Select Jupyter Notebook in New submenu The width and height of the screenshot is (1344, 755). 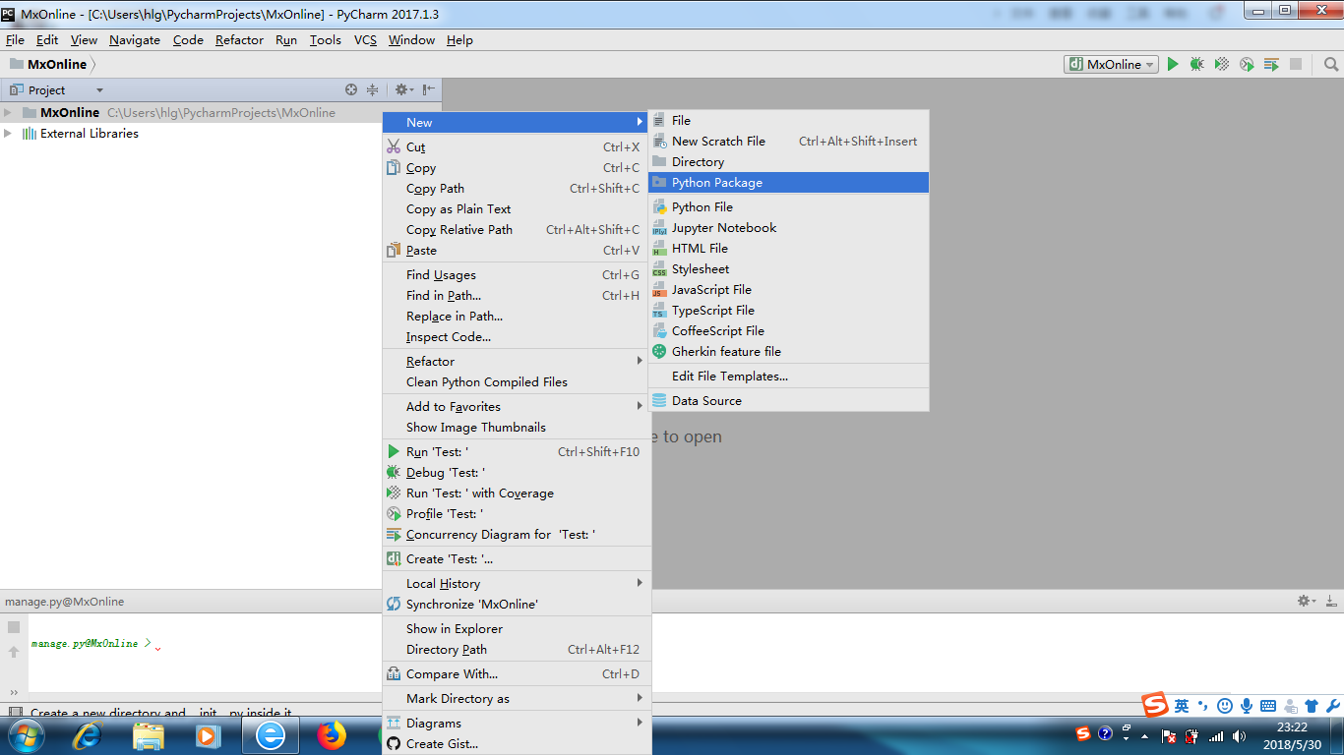tap(788, 227)
